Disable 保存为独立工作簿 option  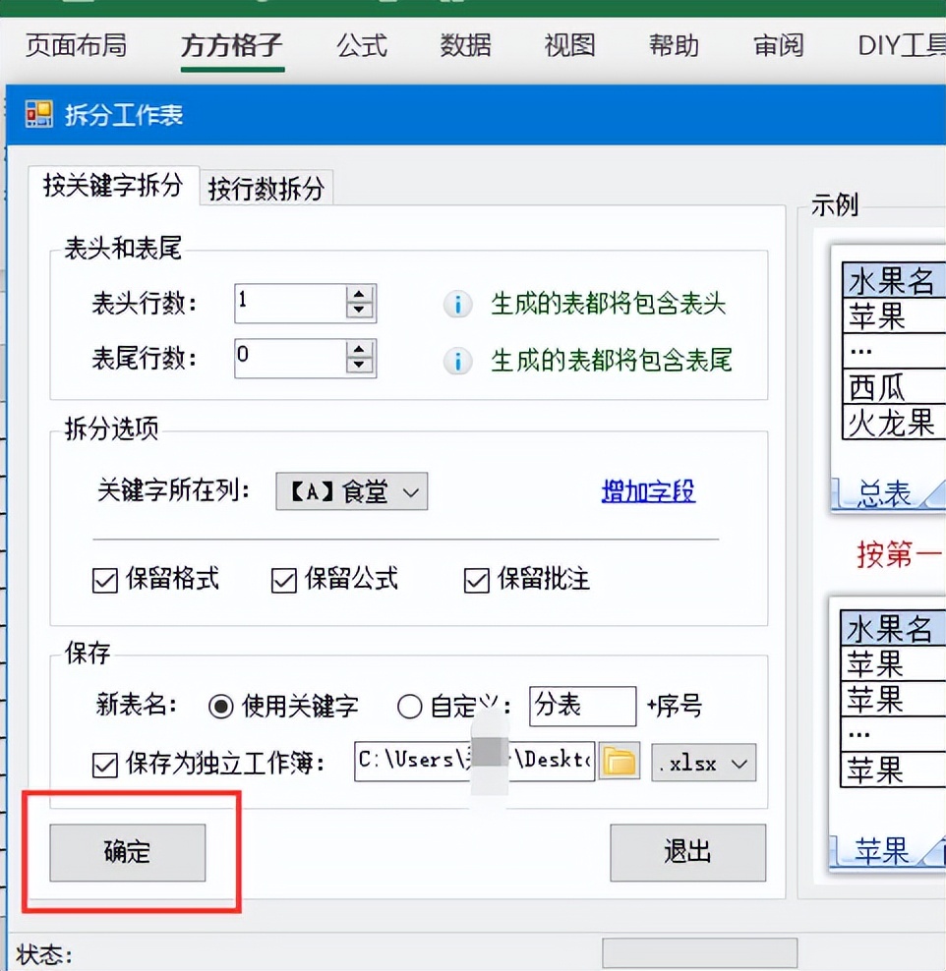(104, 762)
